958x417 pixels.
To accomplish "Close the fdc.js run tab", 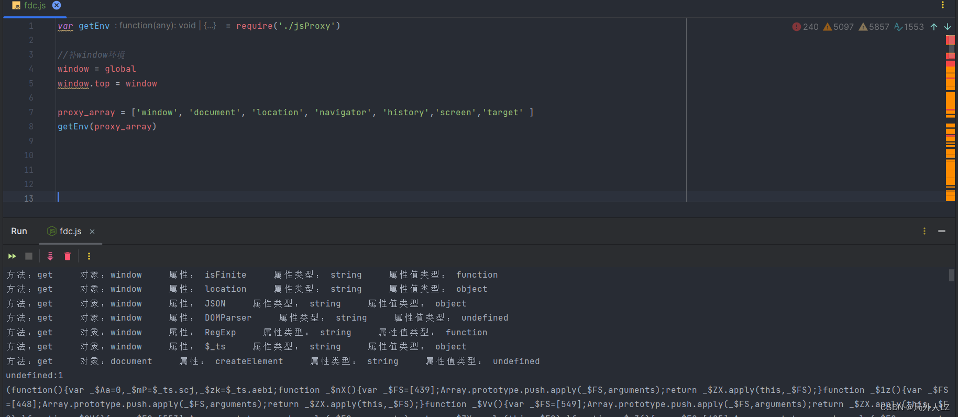I will [x=92, y=232].
